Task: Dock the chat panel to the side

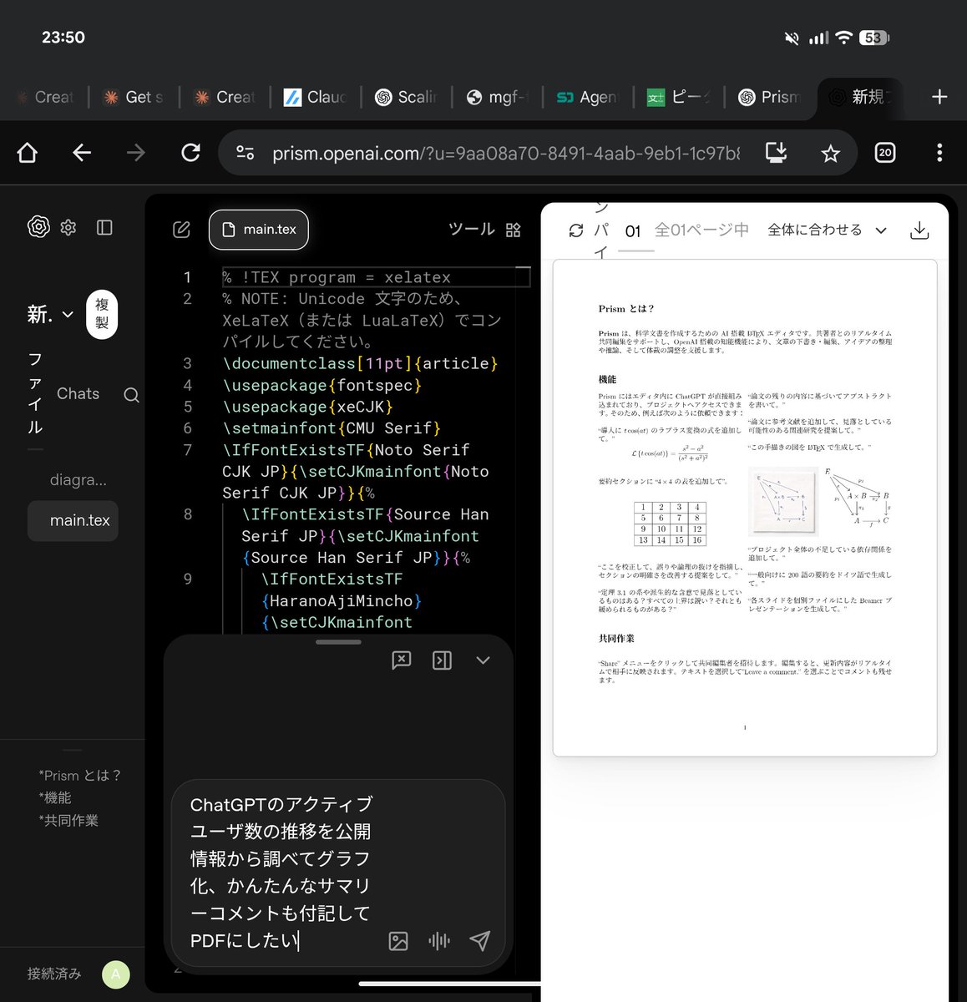Action: (442, 660)
